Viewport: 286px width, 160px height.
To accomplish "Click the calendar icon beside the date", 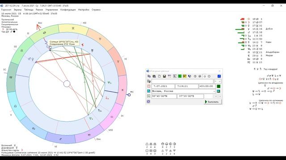I will point(149,86).
